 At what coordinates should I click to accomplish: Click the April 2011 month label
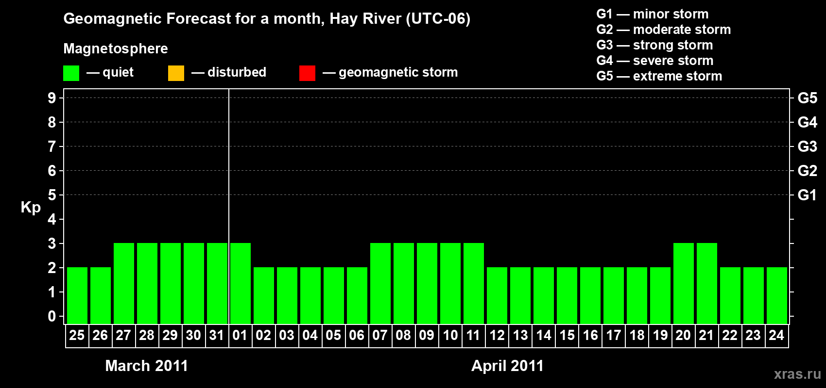coord(508,366)
